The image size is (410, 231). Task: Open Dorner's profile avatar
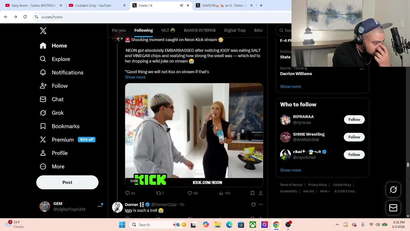pyautogui.click(x=117, y=207)
